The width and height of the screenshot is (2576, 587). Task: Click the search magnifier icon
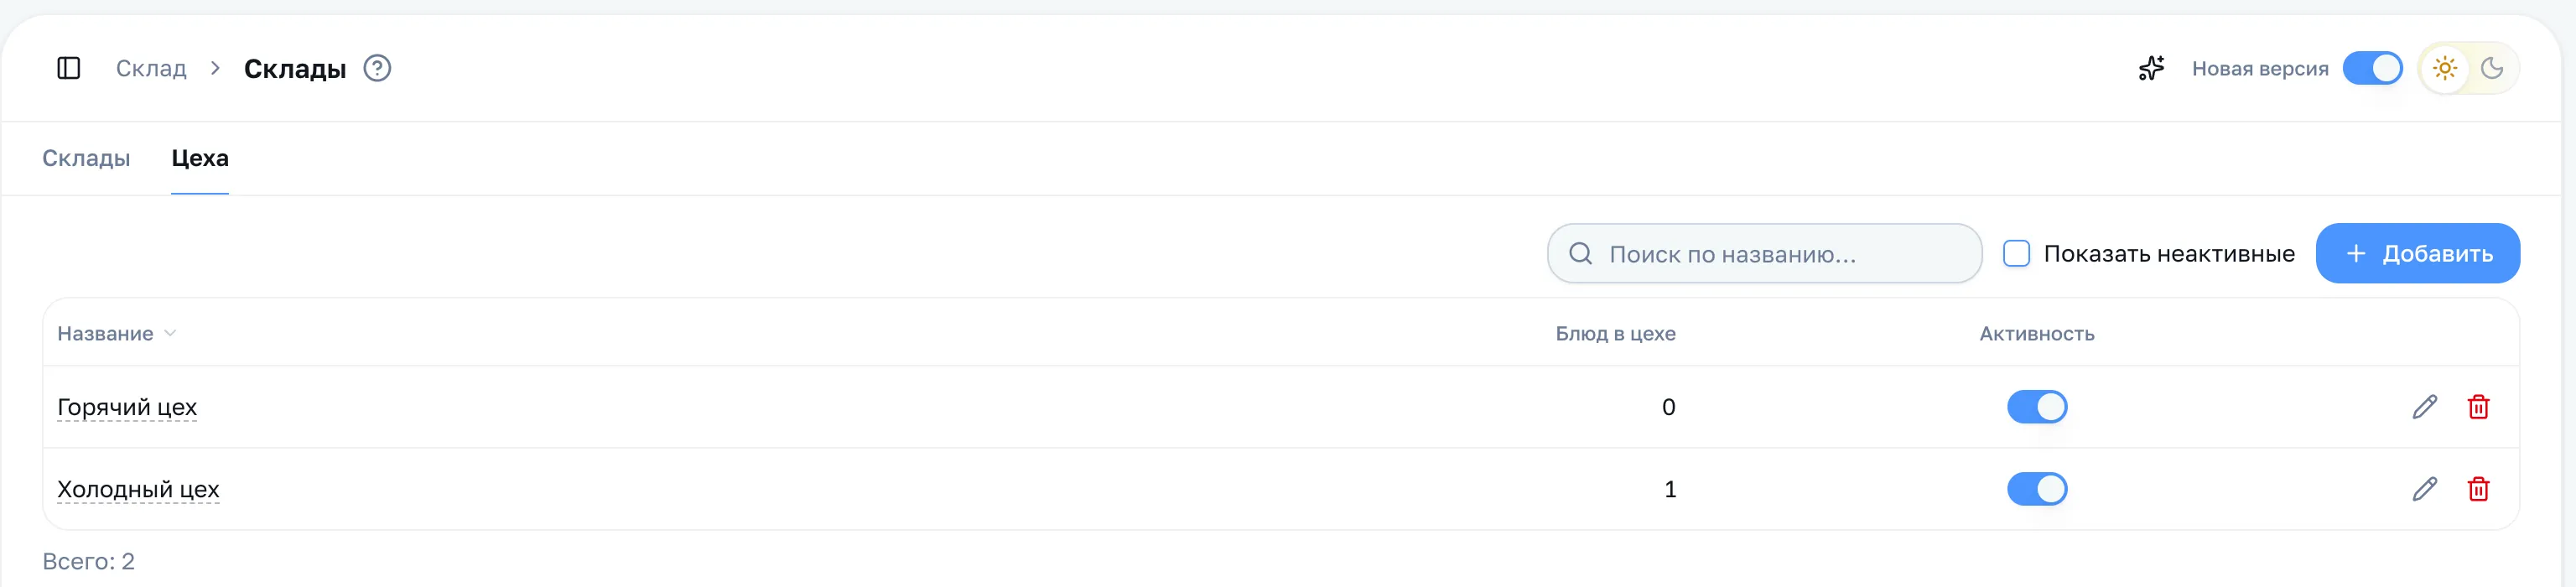(1580, 253)
